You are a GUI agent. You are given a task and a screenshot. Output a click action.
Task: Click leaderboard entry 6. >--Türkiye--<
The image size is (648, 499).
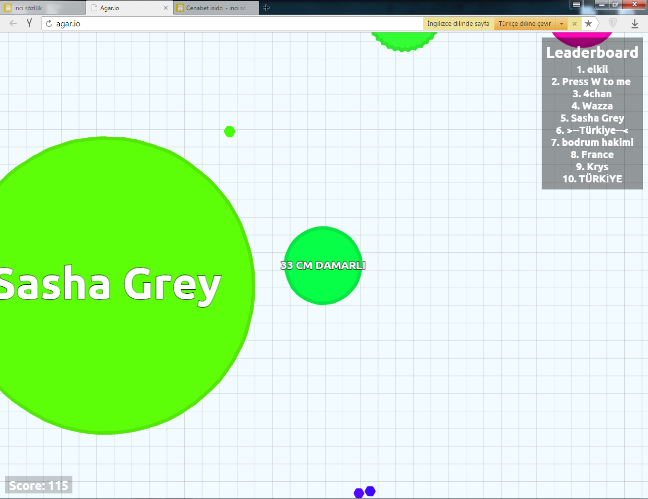tap(592, 130)
